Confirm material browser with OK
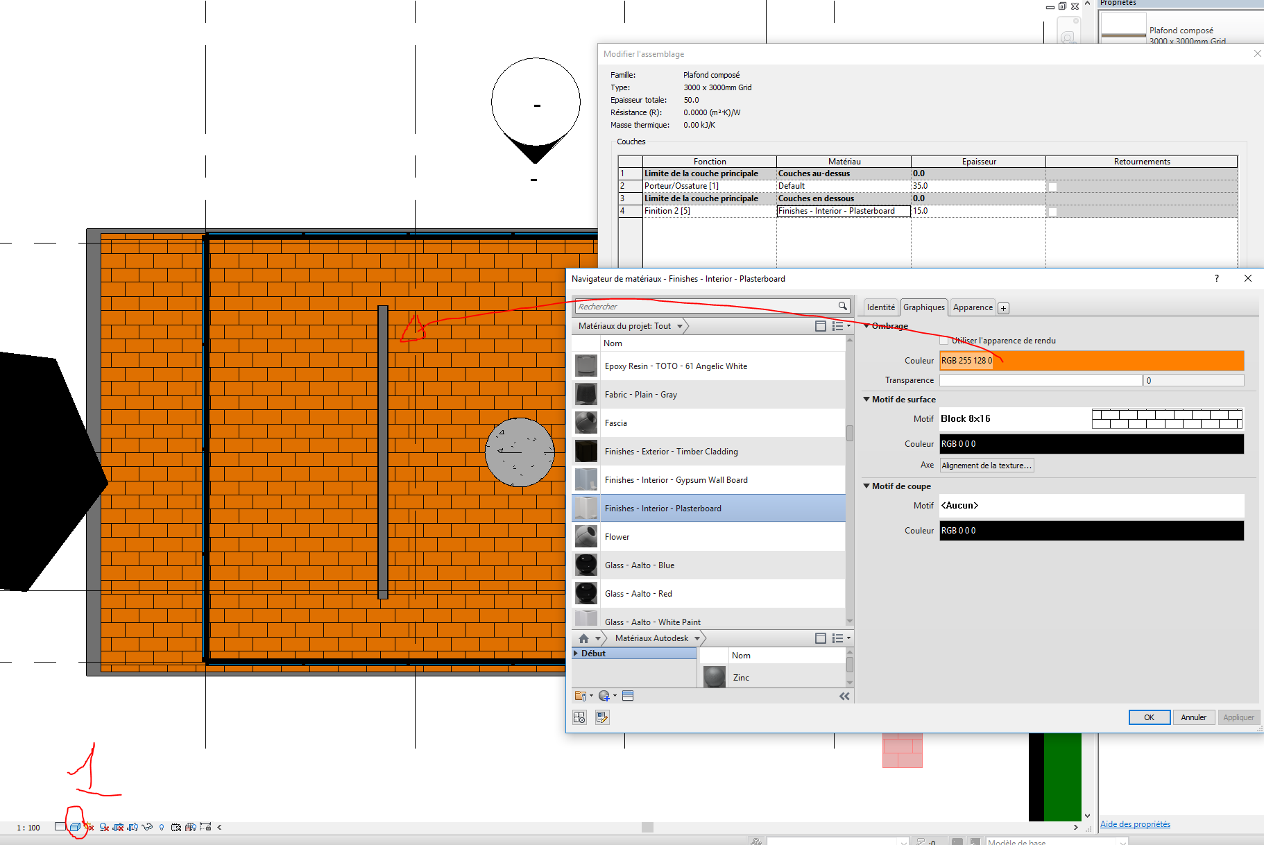Screen dimensions: 1264x845 coord(1149,717)
